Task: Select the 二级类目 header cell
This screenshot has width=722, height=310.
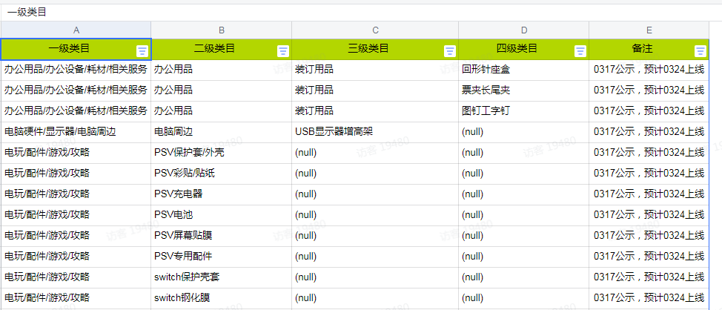Action: [x=222, y=49]
